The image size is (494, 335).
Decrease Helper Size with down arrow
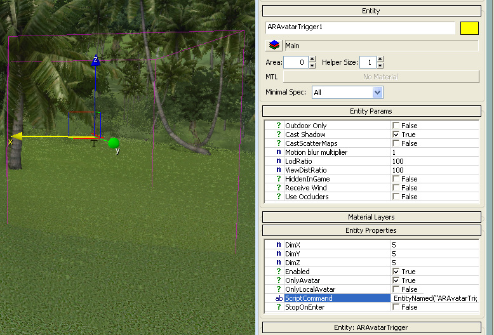pyautogui.click(x=380, y=65)
